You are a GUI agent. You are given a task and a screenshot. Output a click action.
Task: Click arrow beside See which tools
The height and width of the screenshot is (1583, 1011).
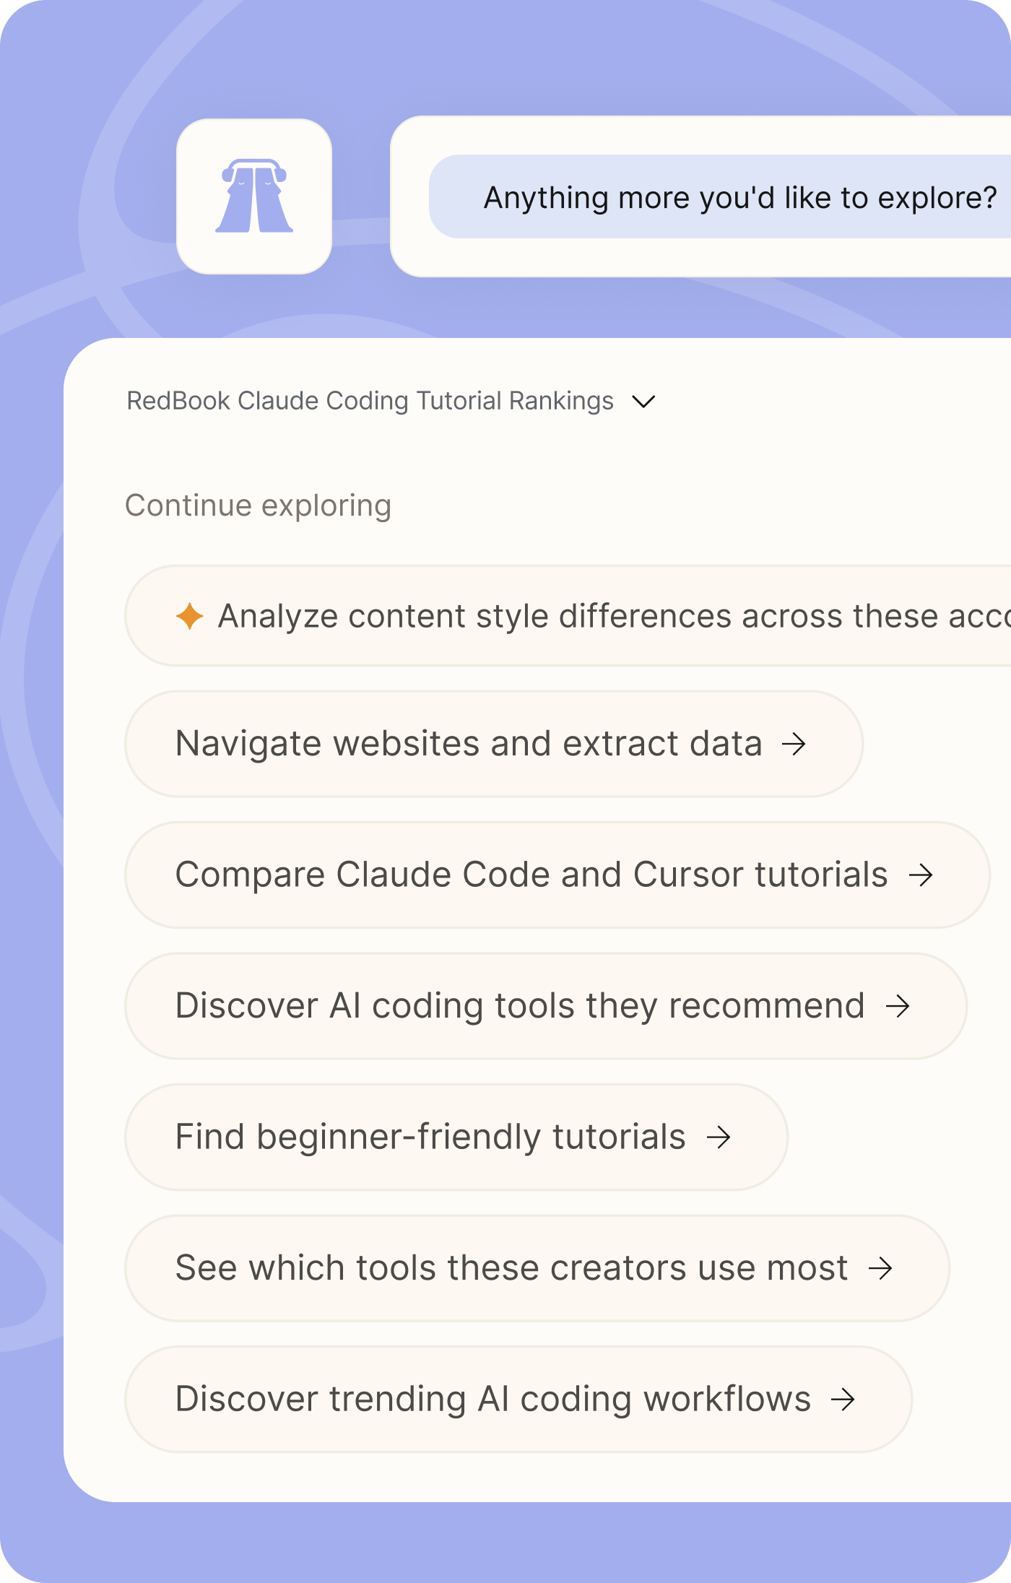pyautogui.click(x=880, y=1268)
